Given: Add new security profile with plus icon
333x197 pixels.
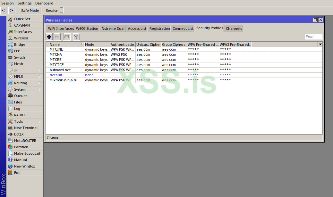Looking at the screenshot, I should coord(49,37).
